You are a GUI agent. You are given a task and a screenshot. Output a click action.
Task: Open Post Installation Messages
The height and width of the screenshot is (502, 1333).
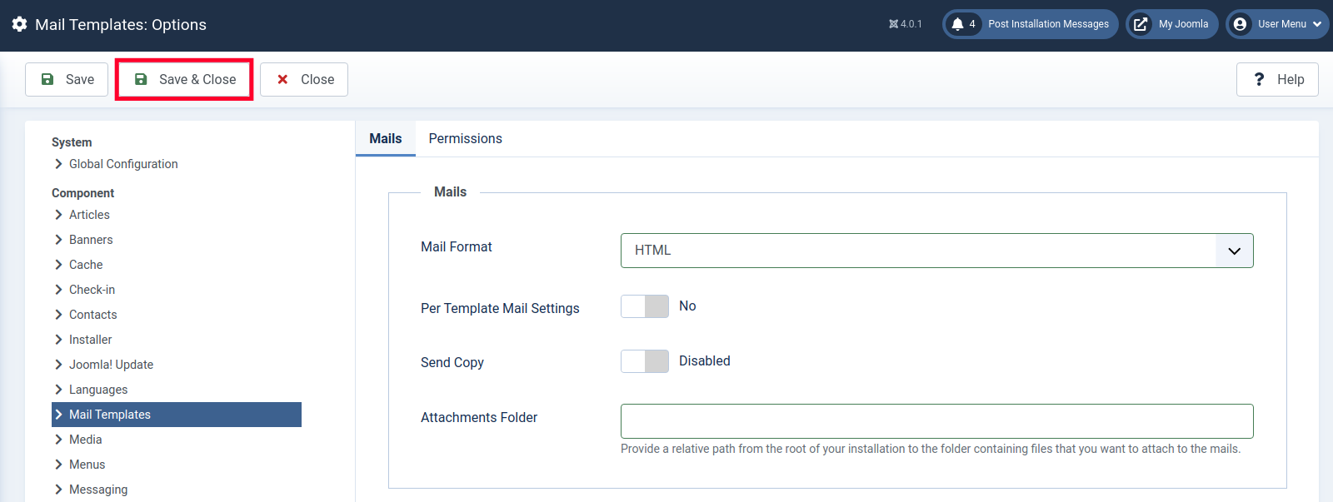coord(1031,24)
